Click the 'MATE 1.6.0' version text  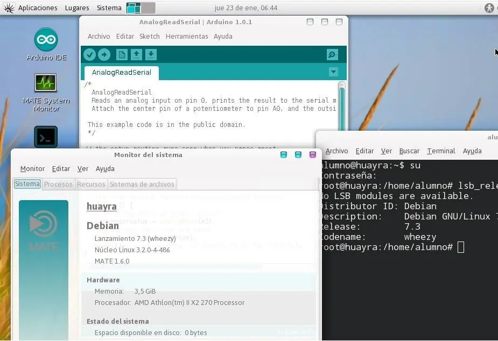pyautogui.click(x=112, y=261)
